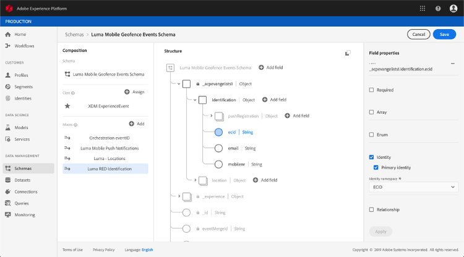
Task: Click the pushRegistration object node icon
Action: coord(219,116)
